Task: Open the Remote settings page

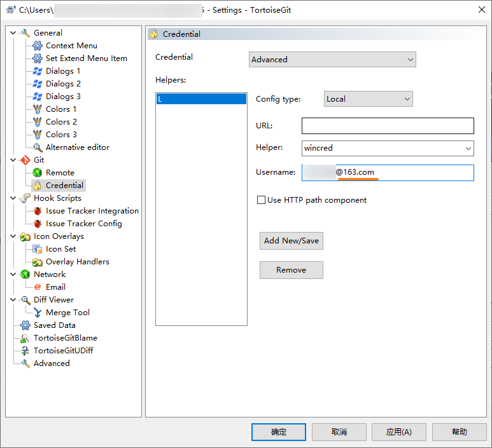Action: coord(60,173)
